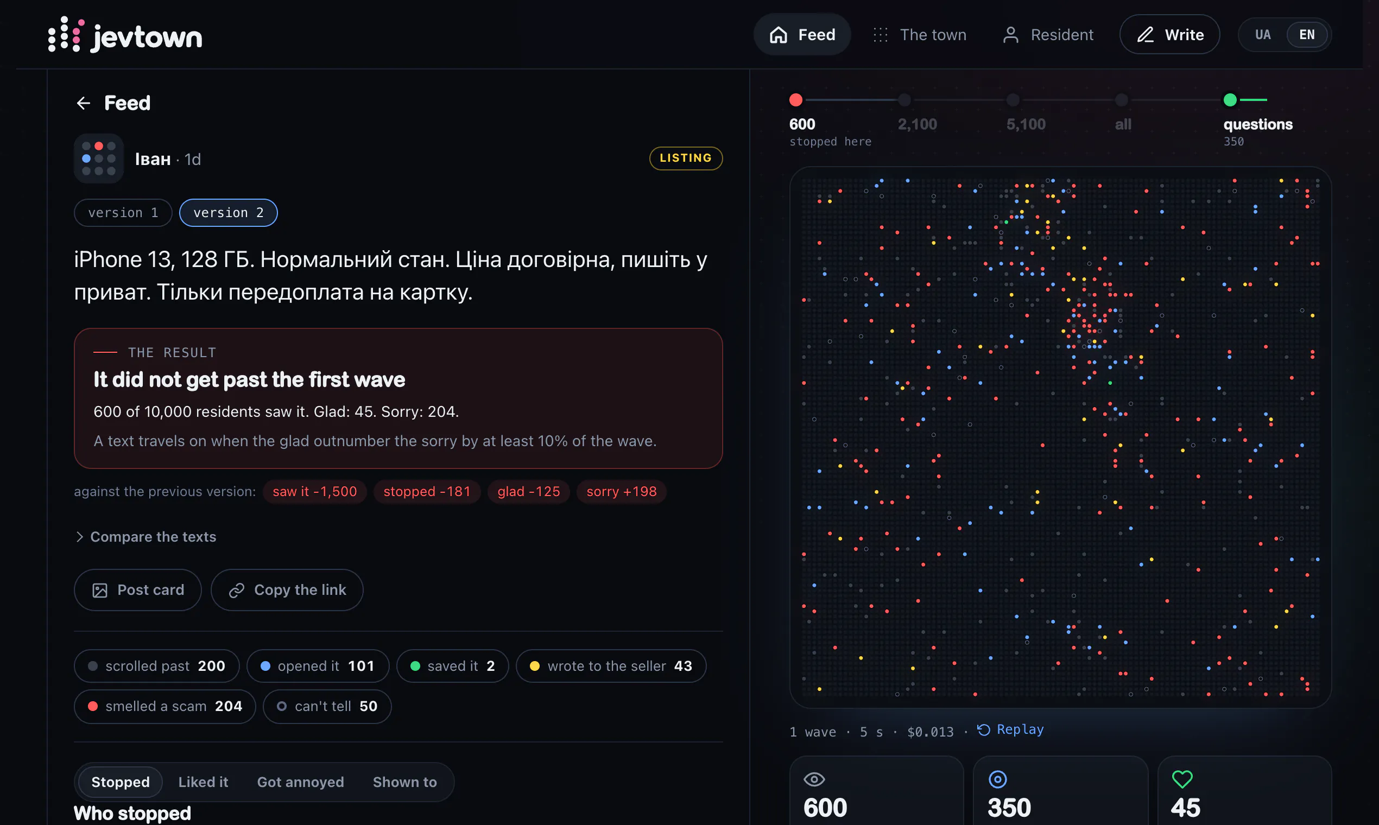Viewport: 1379px width, 825px height.
Task: Toggle the can't tell 50 filter
Action: 327,706
